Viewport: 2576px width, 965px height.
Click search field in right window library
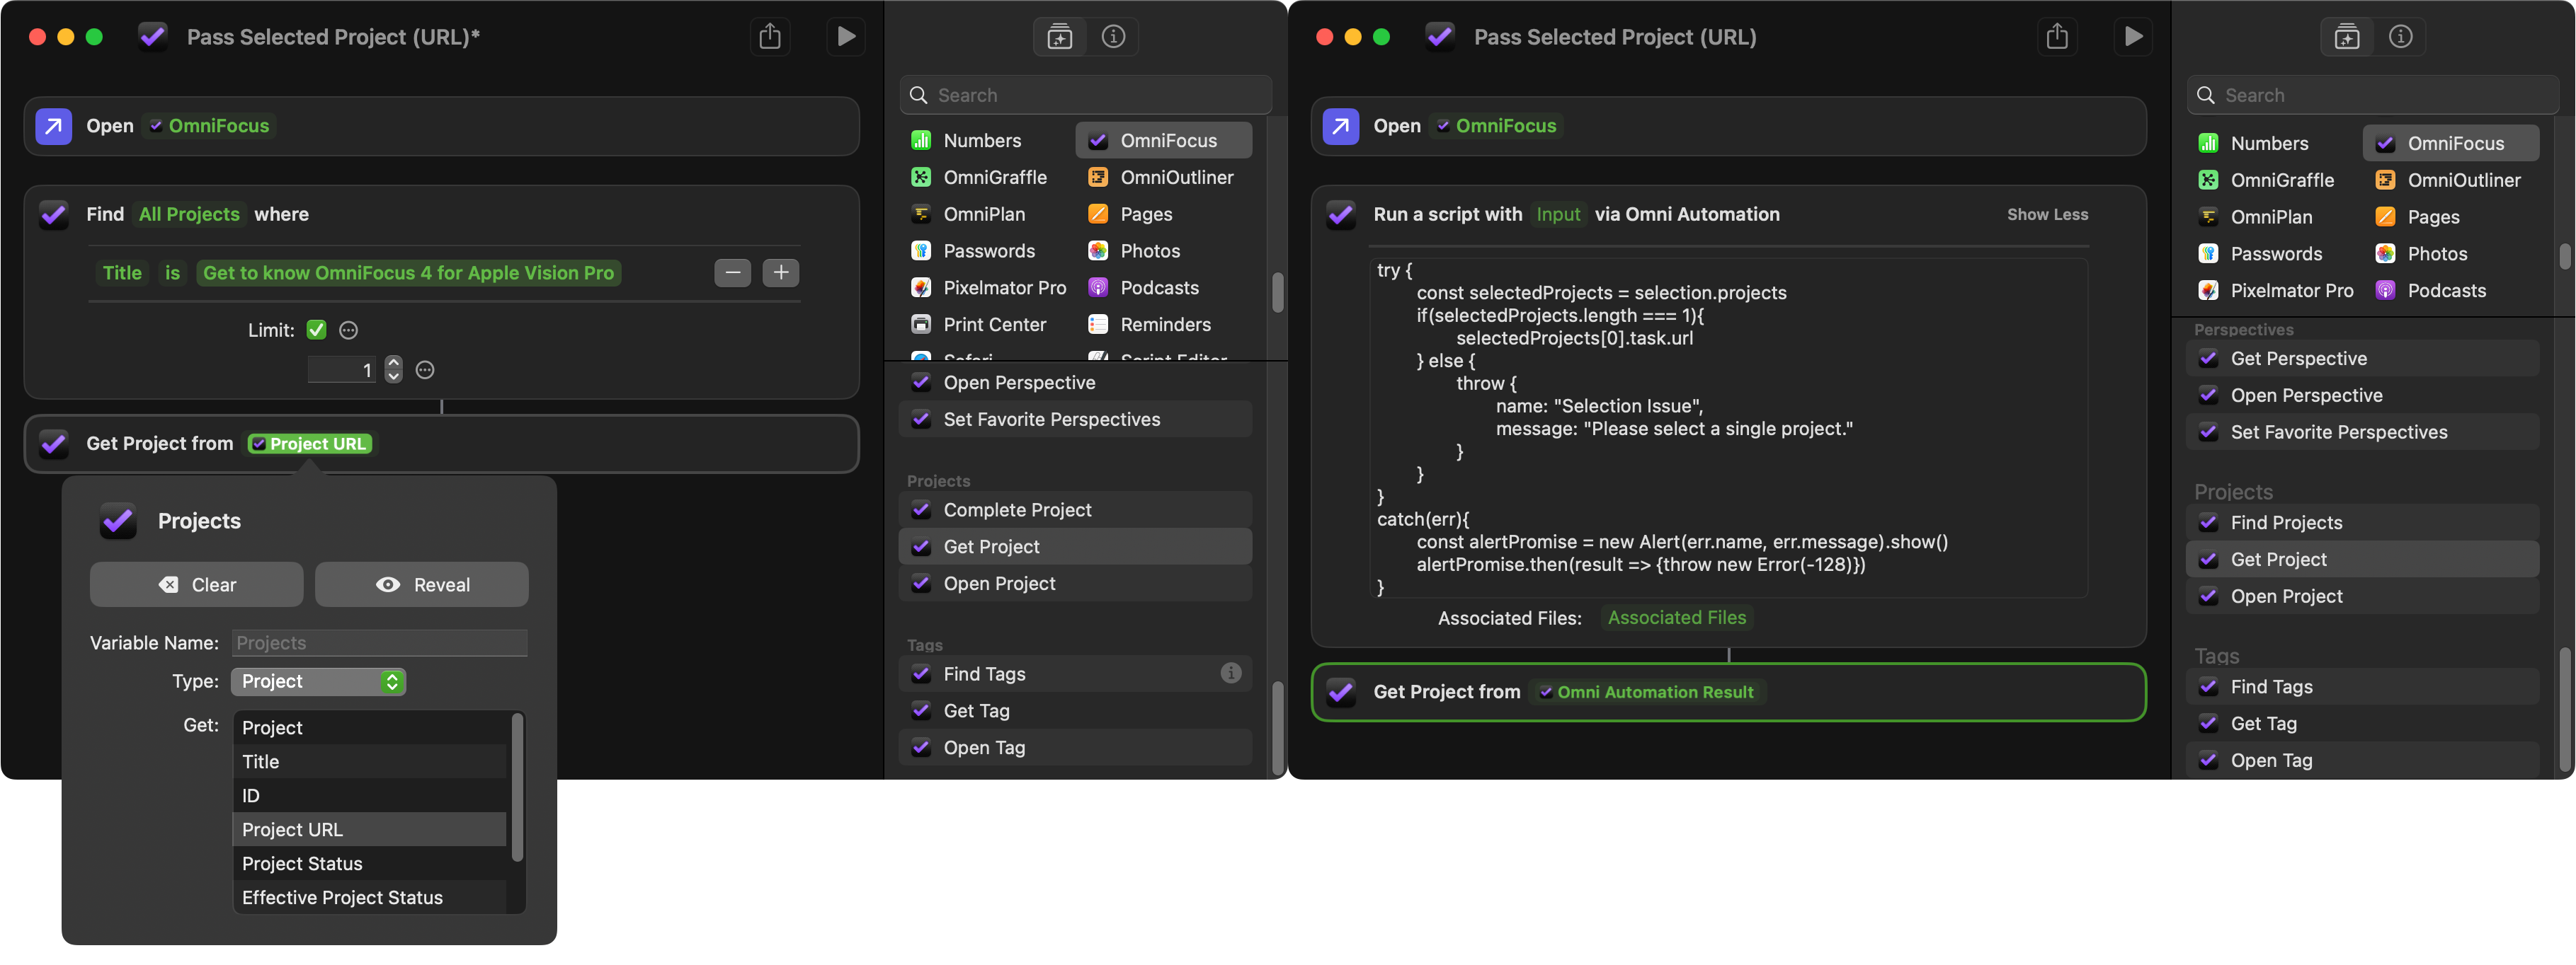tap(2373, 95)
